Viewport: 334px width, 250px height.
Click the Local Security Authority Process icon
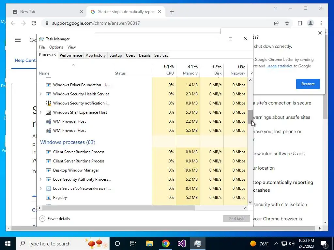pos(49,179)
